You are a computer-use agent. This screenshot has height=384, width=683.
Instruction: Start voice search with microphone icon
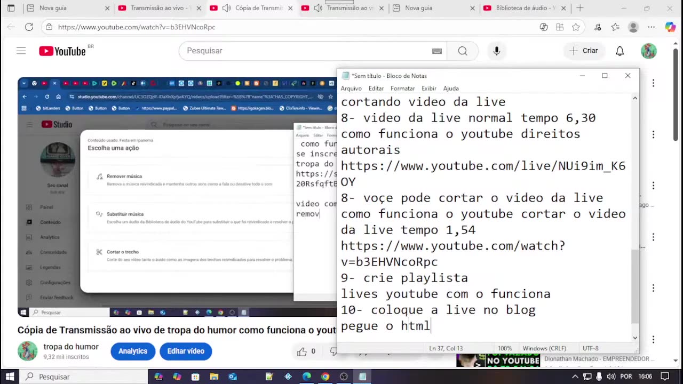click(497, 51)
